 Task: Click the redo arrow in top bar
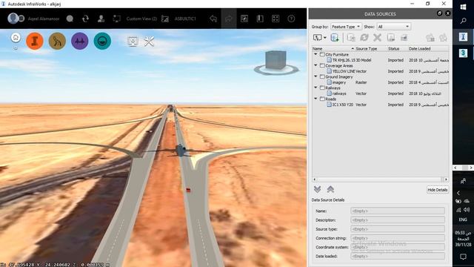229,19
